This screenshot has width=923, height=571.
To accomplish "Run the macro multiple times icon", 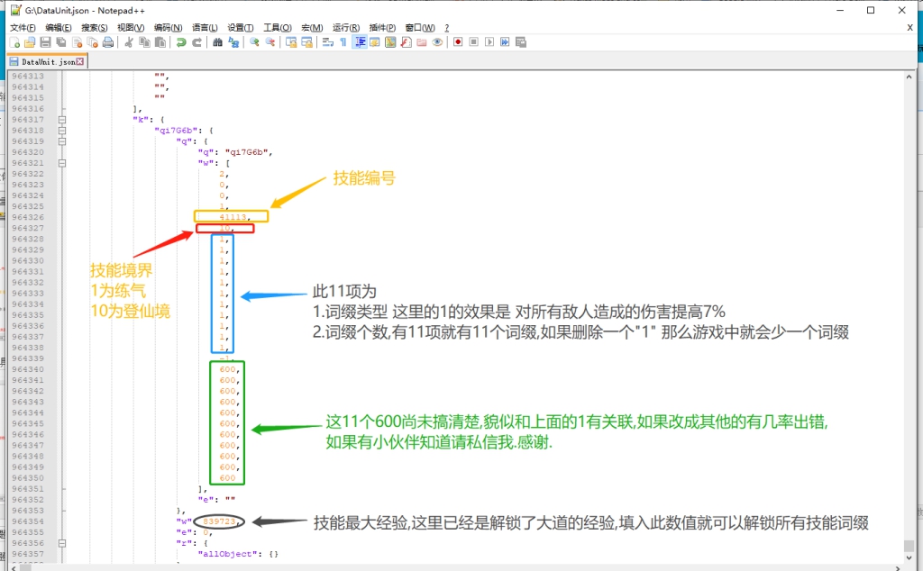I will pos(505,42).
